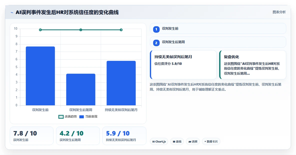Click the 信任度评分 5.9/10 text
Image resolution: width=296 pixels, height=155 pixels.
point(168,64)
